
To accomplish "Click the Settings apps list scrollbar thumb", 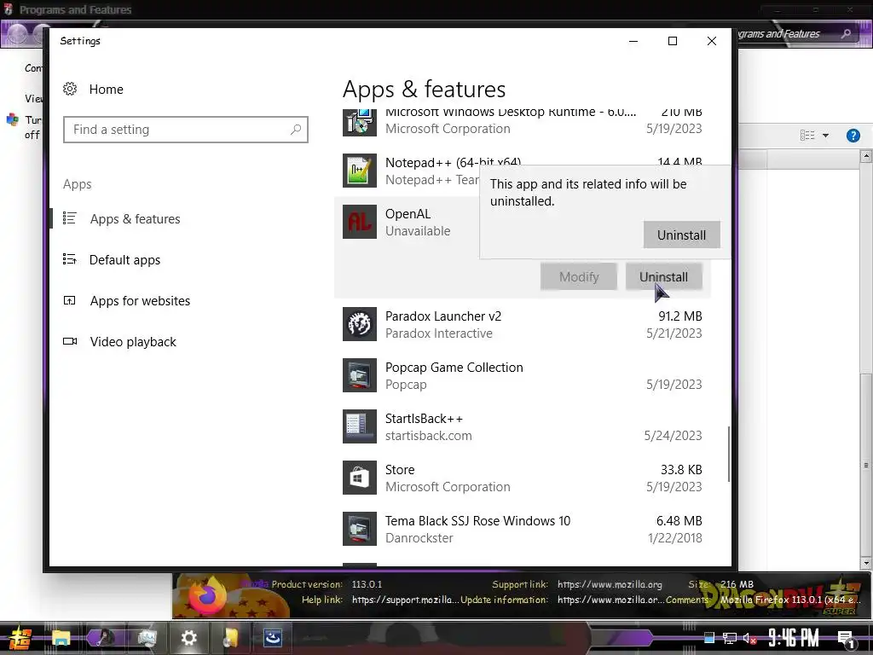I will coord(728,454).
